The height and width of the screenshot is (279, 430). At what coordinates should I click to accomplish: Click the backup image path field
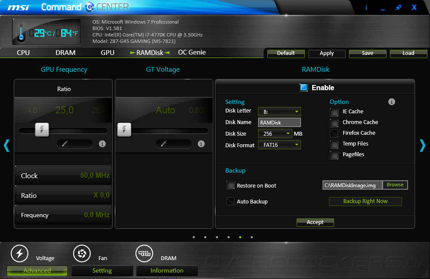click(353, 185)
